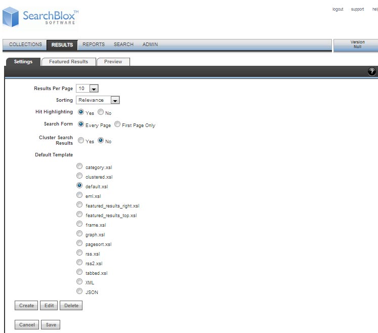Select the graph.xsl template radio
378x333 pixels.
(x=79, y=233)
